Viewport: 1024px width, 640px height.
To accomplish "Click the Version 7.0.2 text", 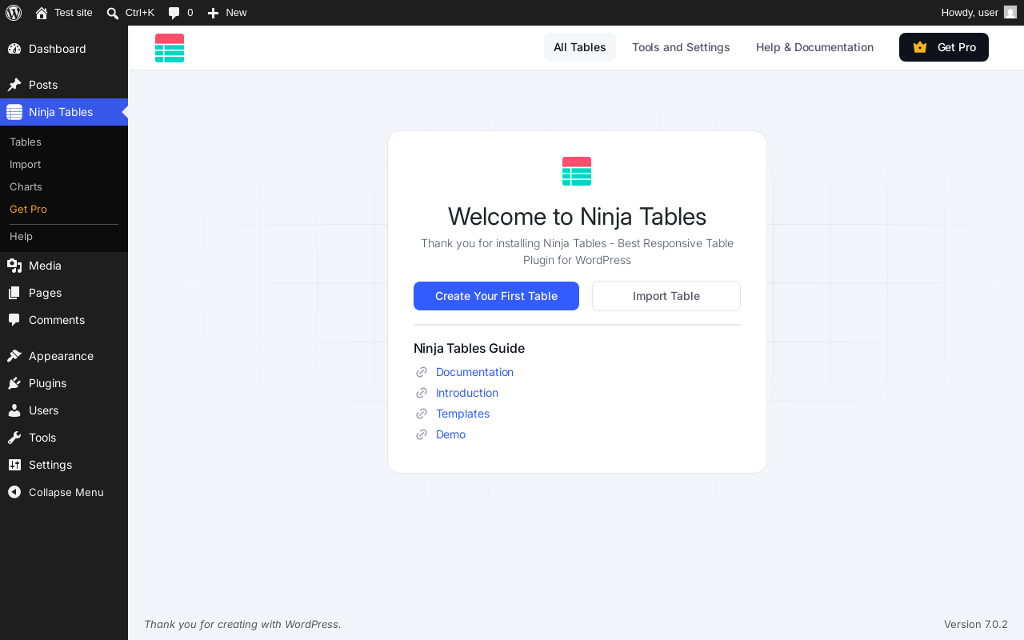I will point(976,624).
